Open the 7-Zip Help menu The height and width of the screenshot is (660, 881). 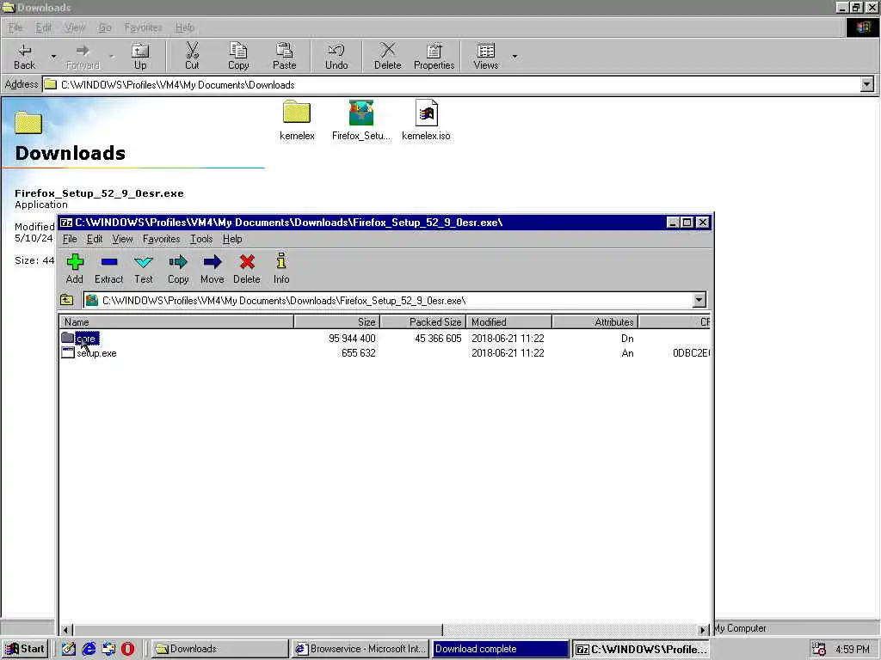coord(232,239)
